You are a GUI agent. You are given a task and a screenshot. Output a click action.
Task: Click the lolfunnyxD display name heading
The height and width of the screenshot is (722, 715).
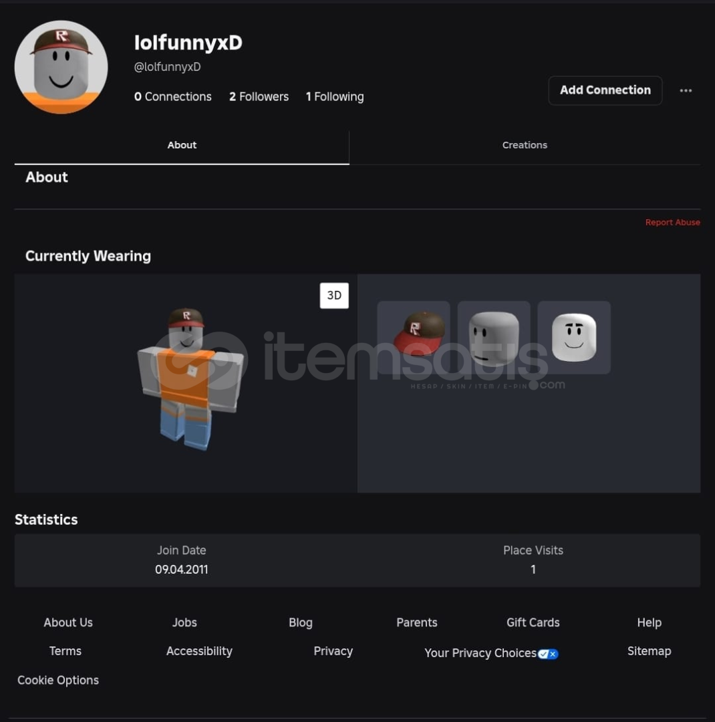coord(188,42)
